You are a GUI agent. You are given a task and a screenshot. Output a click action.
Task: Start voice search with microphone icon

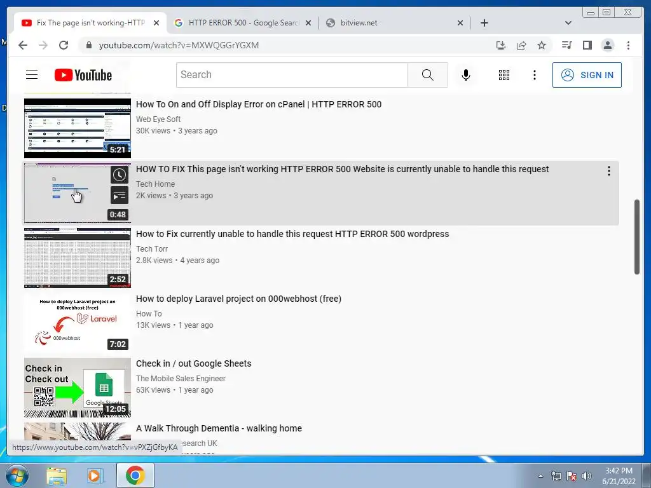(466, 75)
